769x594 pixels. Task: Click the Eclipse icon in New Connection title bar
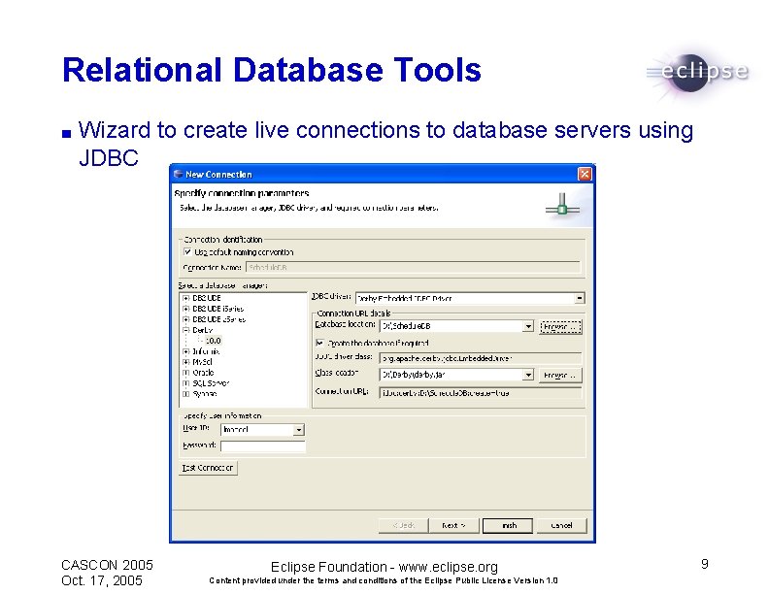coord(178,174)
